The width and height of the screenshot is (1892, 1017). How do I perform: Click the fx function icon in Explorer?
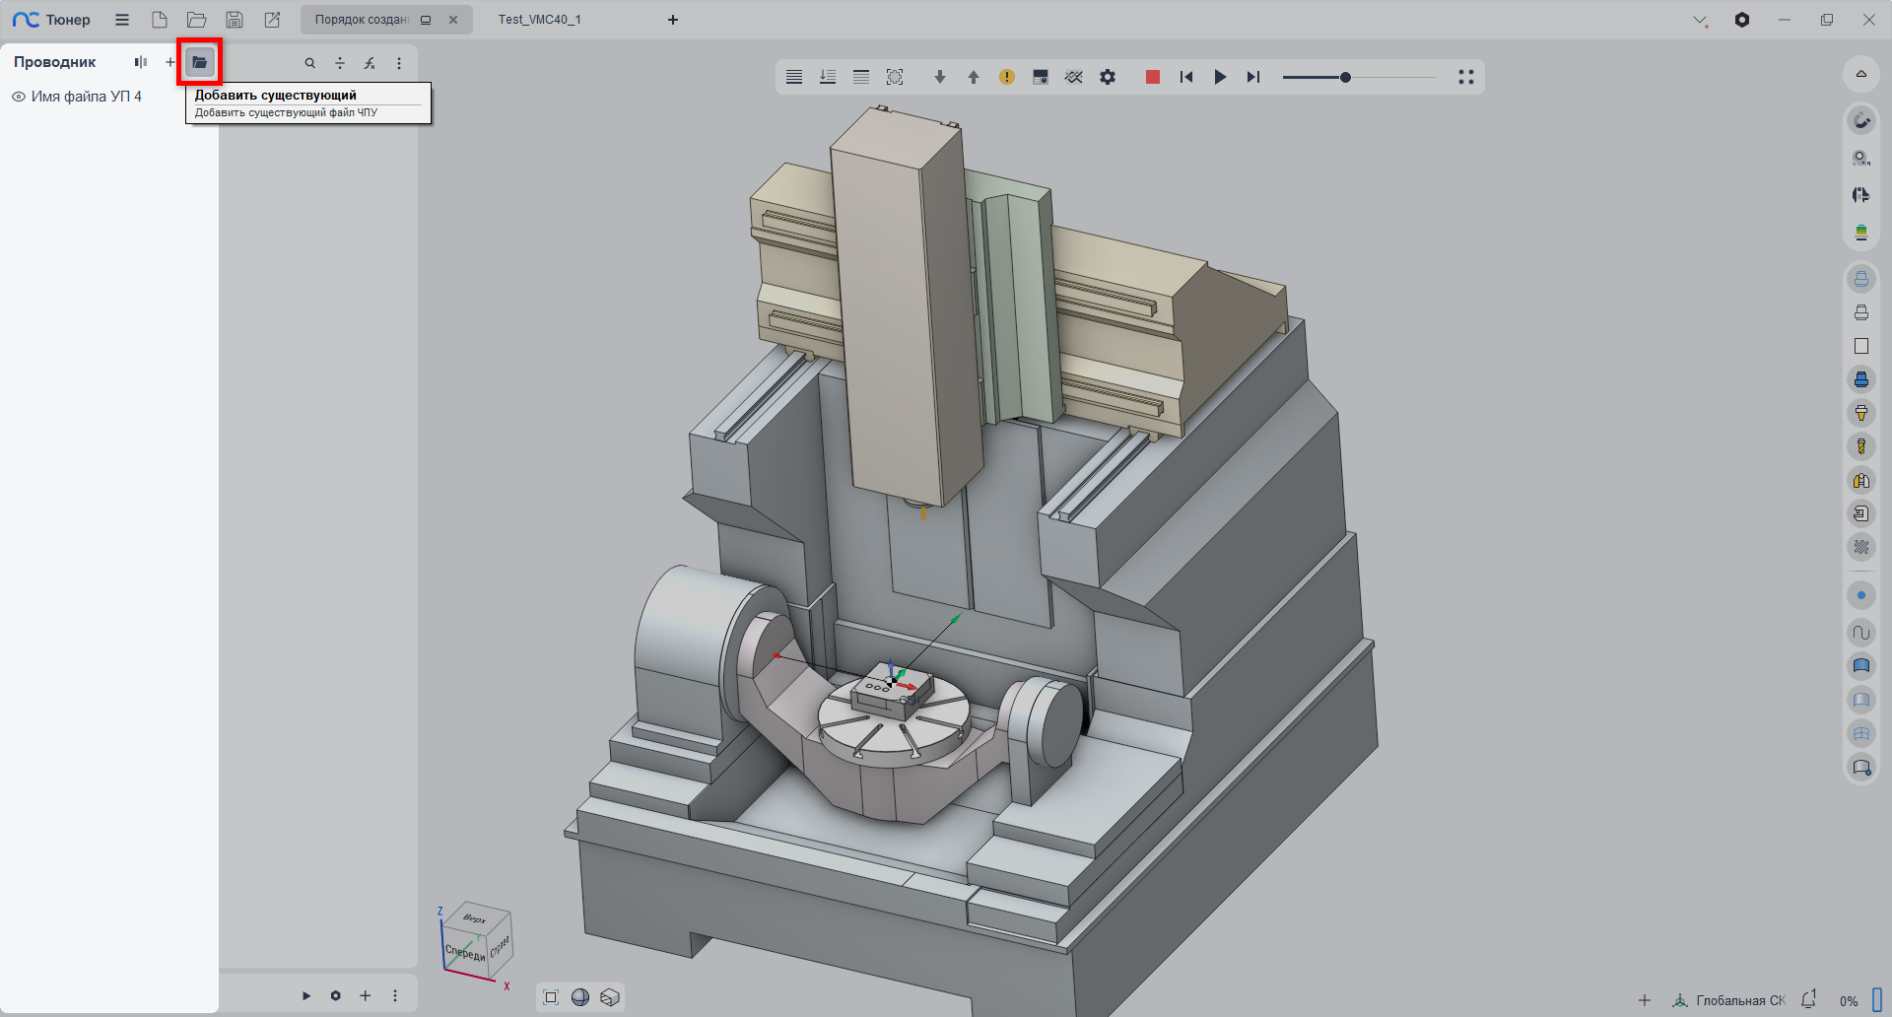coord(370,63)
